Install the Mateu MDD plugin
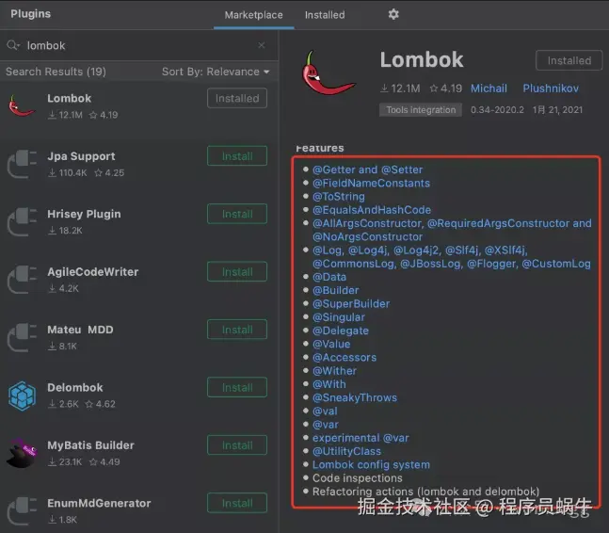The image size is (609, 533). click(237, 330)
